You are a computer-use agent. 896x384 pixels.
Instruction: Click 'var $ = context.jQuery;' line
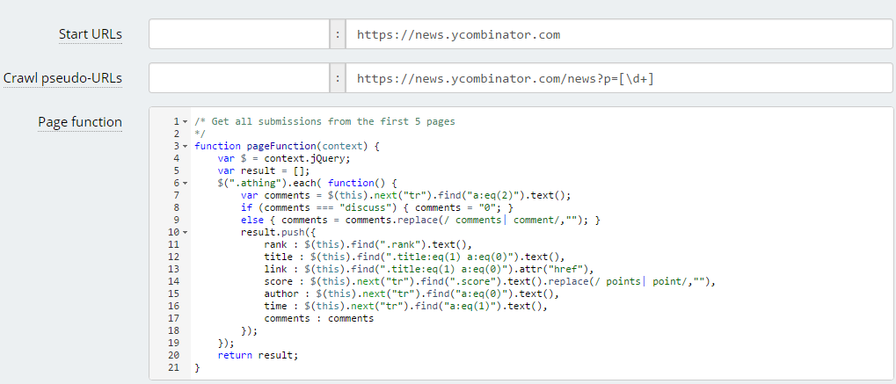click(x=283, y=158)
